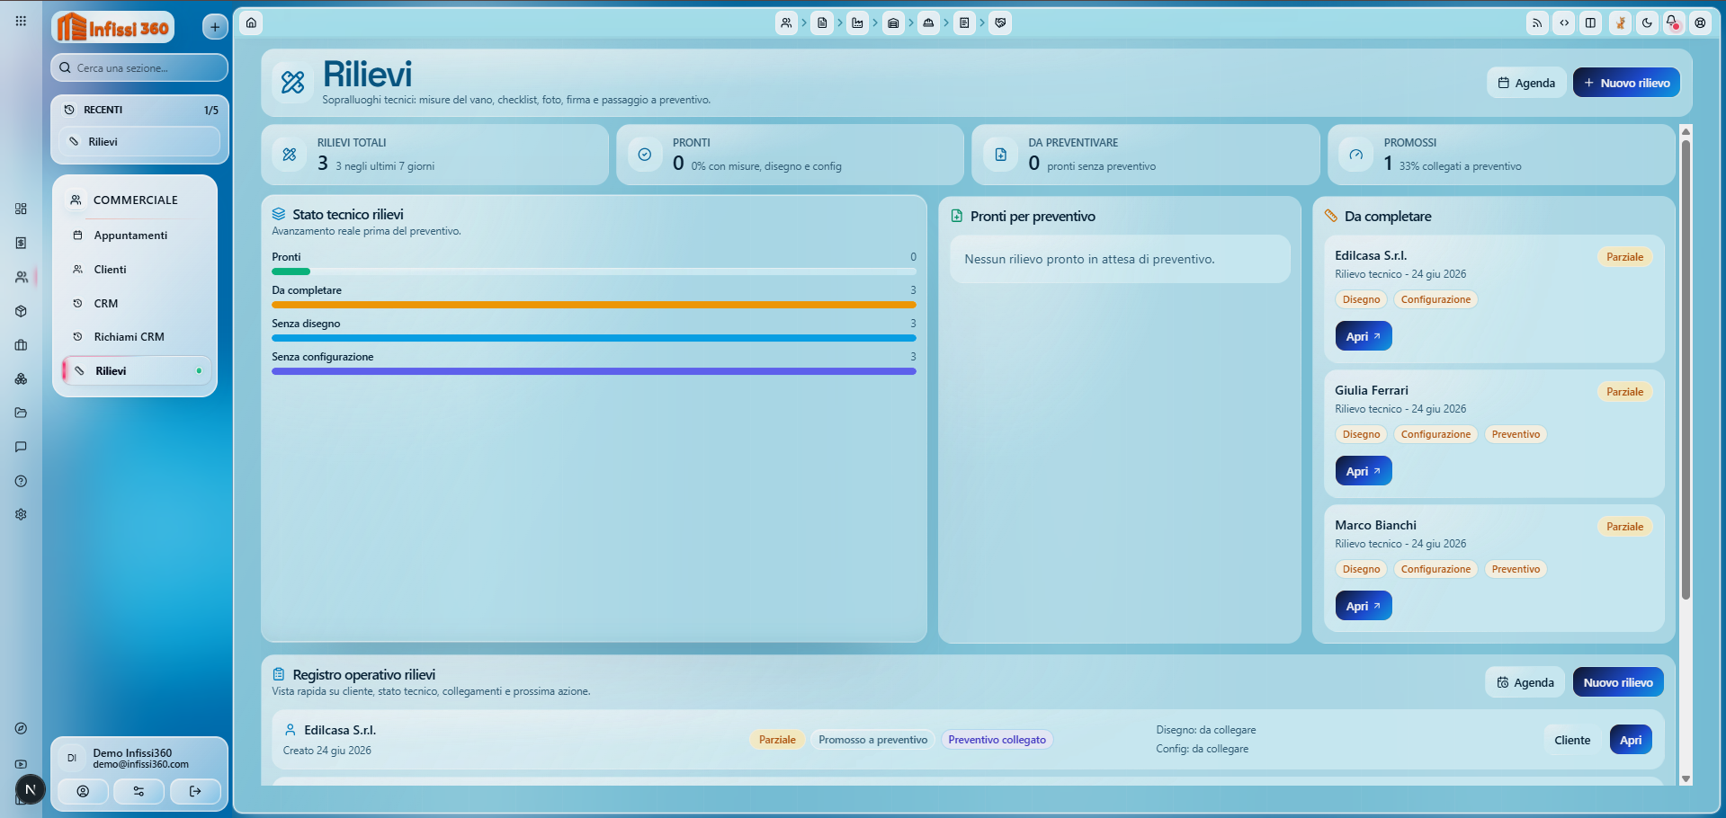Open the briefcase icon in left rail
The width and height of the screenshot is (1726, 818).
(21, 345)
